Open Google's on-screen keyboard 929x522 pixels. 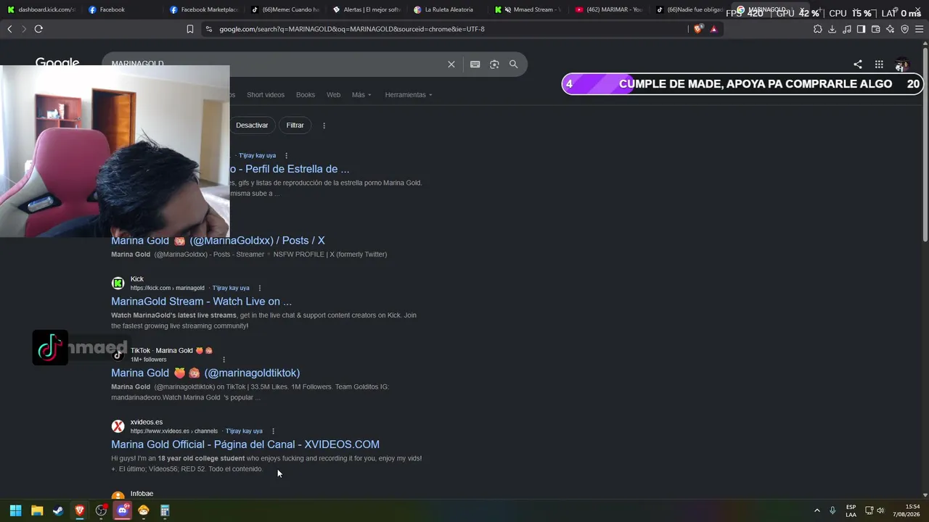coord(475,65)
